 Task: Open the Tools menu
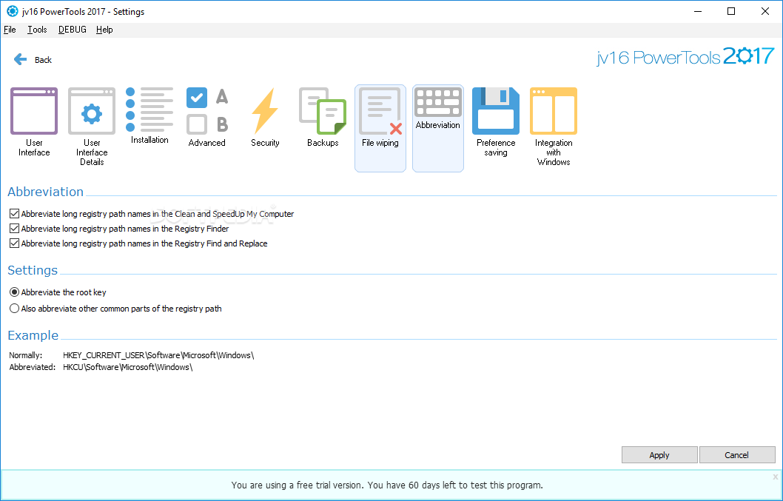coord(37,30)
